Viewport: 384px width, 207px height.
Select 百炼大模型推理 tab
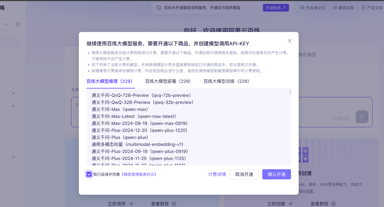point(110,81)
